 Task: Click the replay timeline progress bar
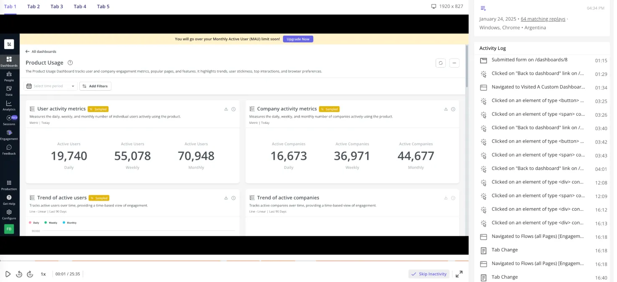coord(234,261)
